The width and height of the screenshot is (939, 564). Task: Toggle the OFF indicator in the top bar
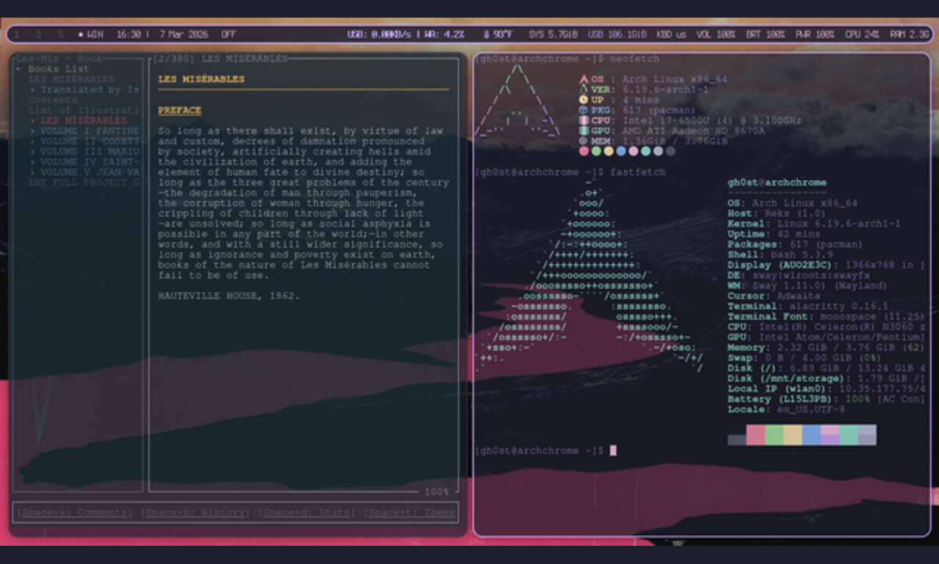229,34
